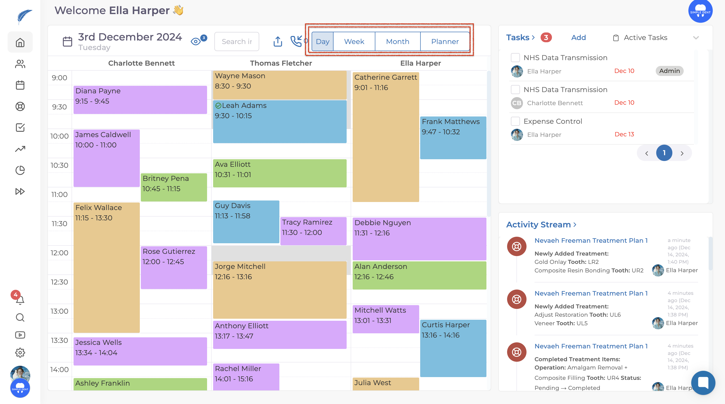Open Nevaeh Freeman Treatment Plan 1 link
Viewport: 725px width, 404px height.
click(x=591, y=241)
